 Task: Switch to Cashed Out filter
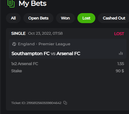114,18
